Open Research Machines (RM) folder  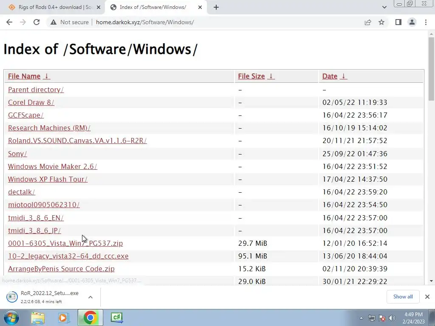pos(49,128)
